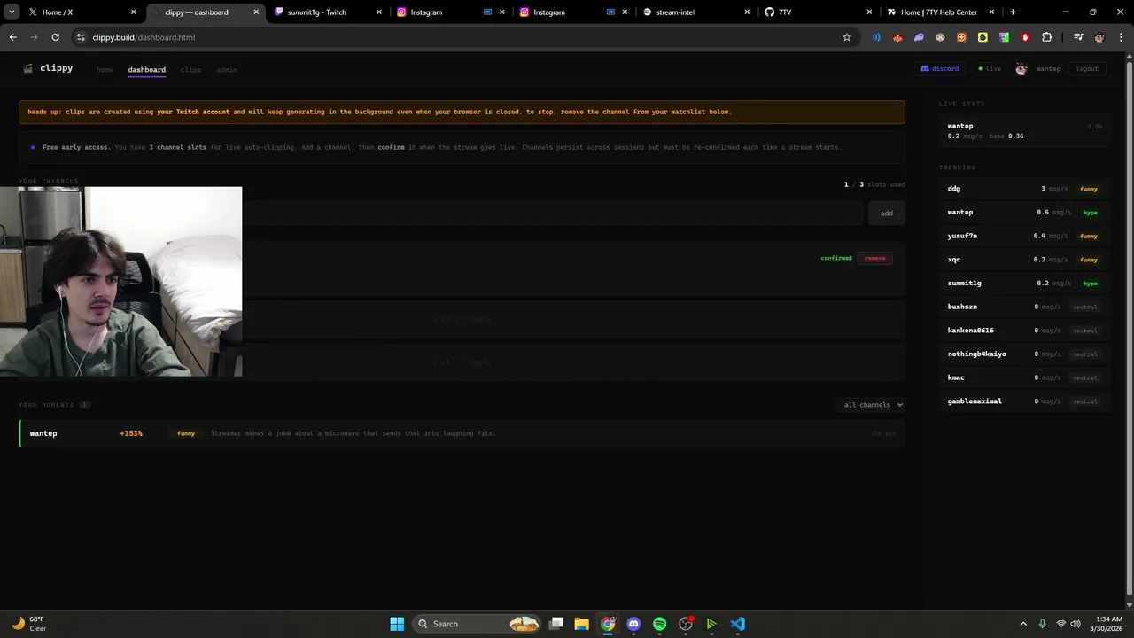Open the Chrome profile avatar
The image size is (1134, 638).
click(1099, 37)
